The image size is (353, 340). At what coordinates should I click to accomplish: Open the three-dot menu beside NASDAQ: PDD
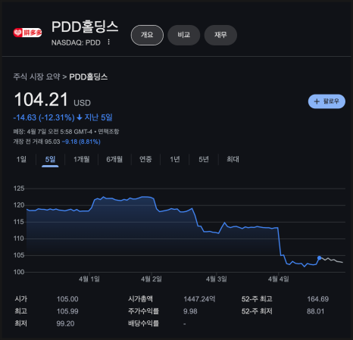(x=108, y=42)
